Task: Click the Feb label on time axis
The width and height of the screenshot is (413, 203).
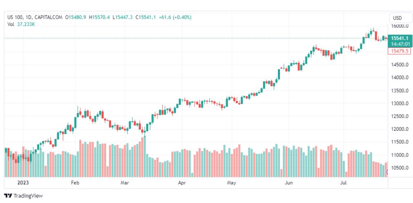Action: [x=75, y=183]
